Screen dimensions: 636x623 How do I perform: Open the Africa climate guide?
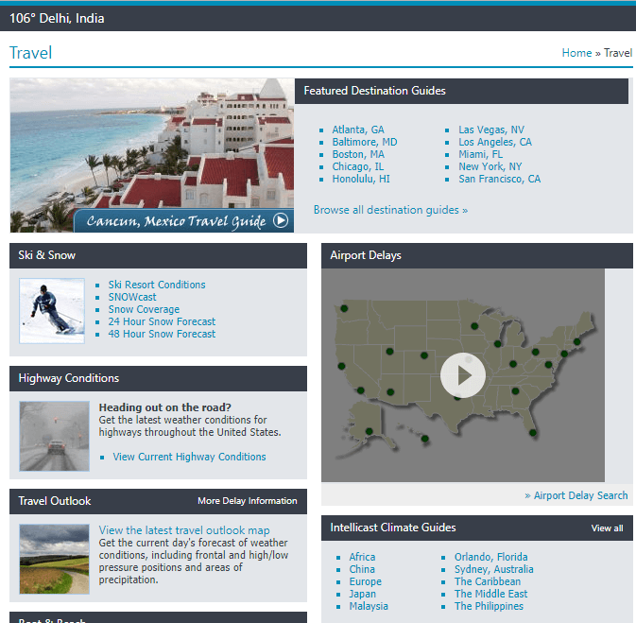coord(362,557)
